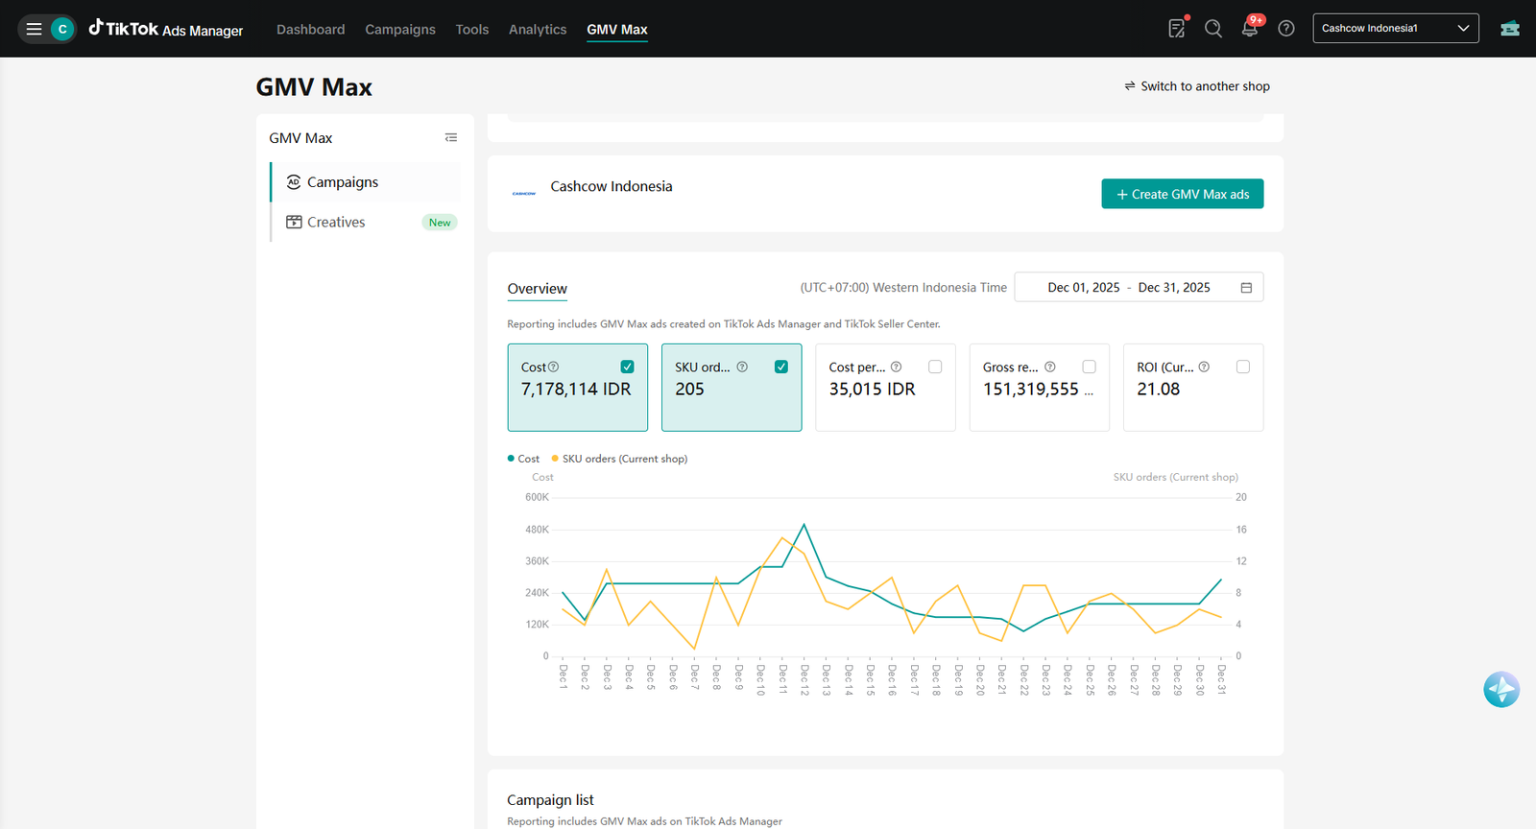Open the hamburger navigation menu
1536x829 pixels.
pyautogui.click(x=34, y=29)
